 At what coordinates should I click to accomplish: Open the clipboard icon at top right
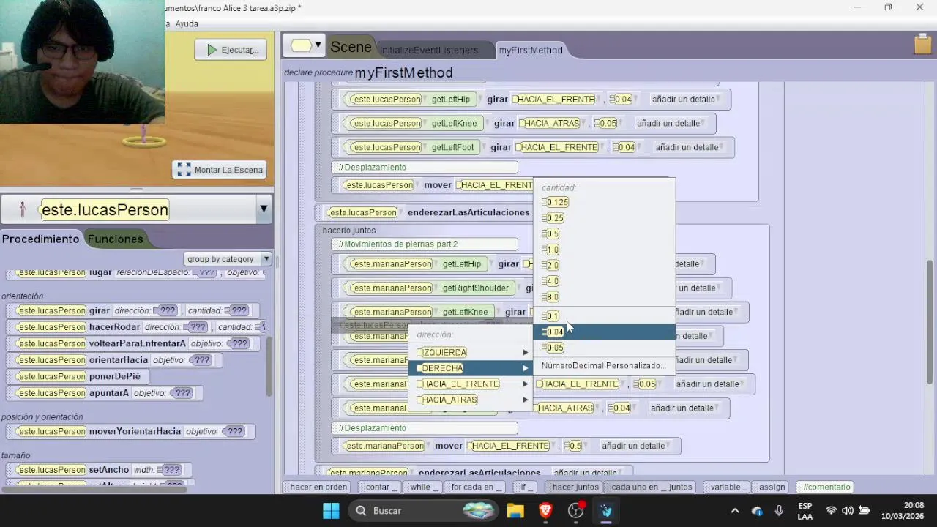(922, 45)
